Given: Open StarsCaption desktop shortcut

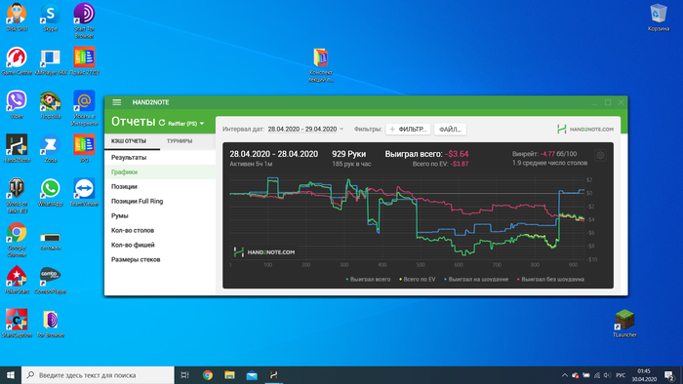Looking at the screenshot, I should [17, 324].
